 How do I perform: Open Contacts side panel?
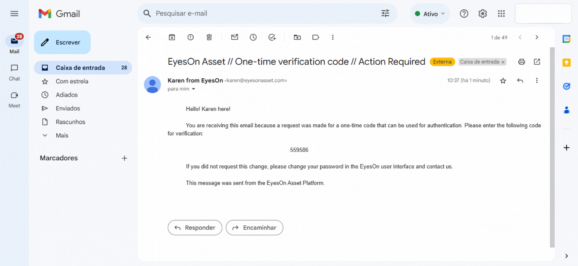pos(567,110)
